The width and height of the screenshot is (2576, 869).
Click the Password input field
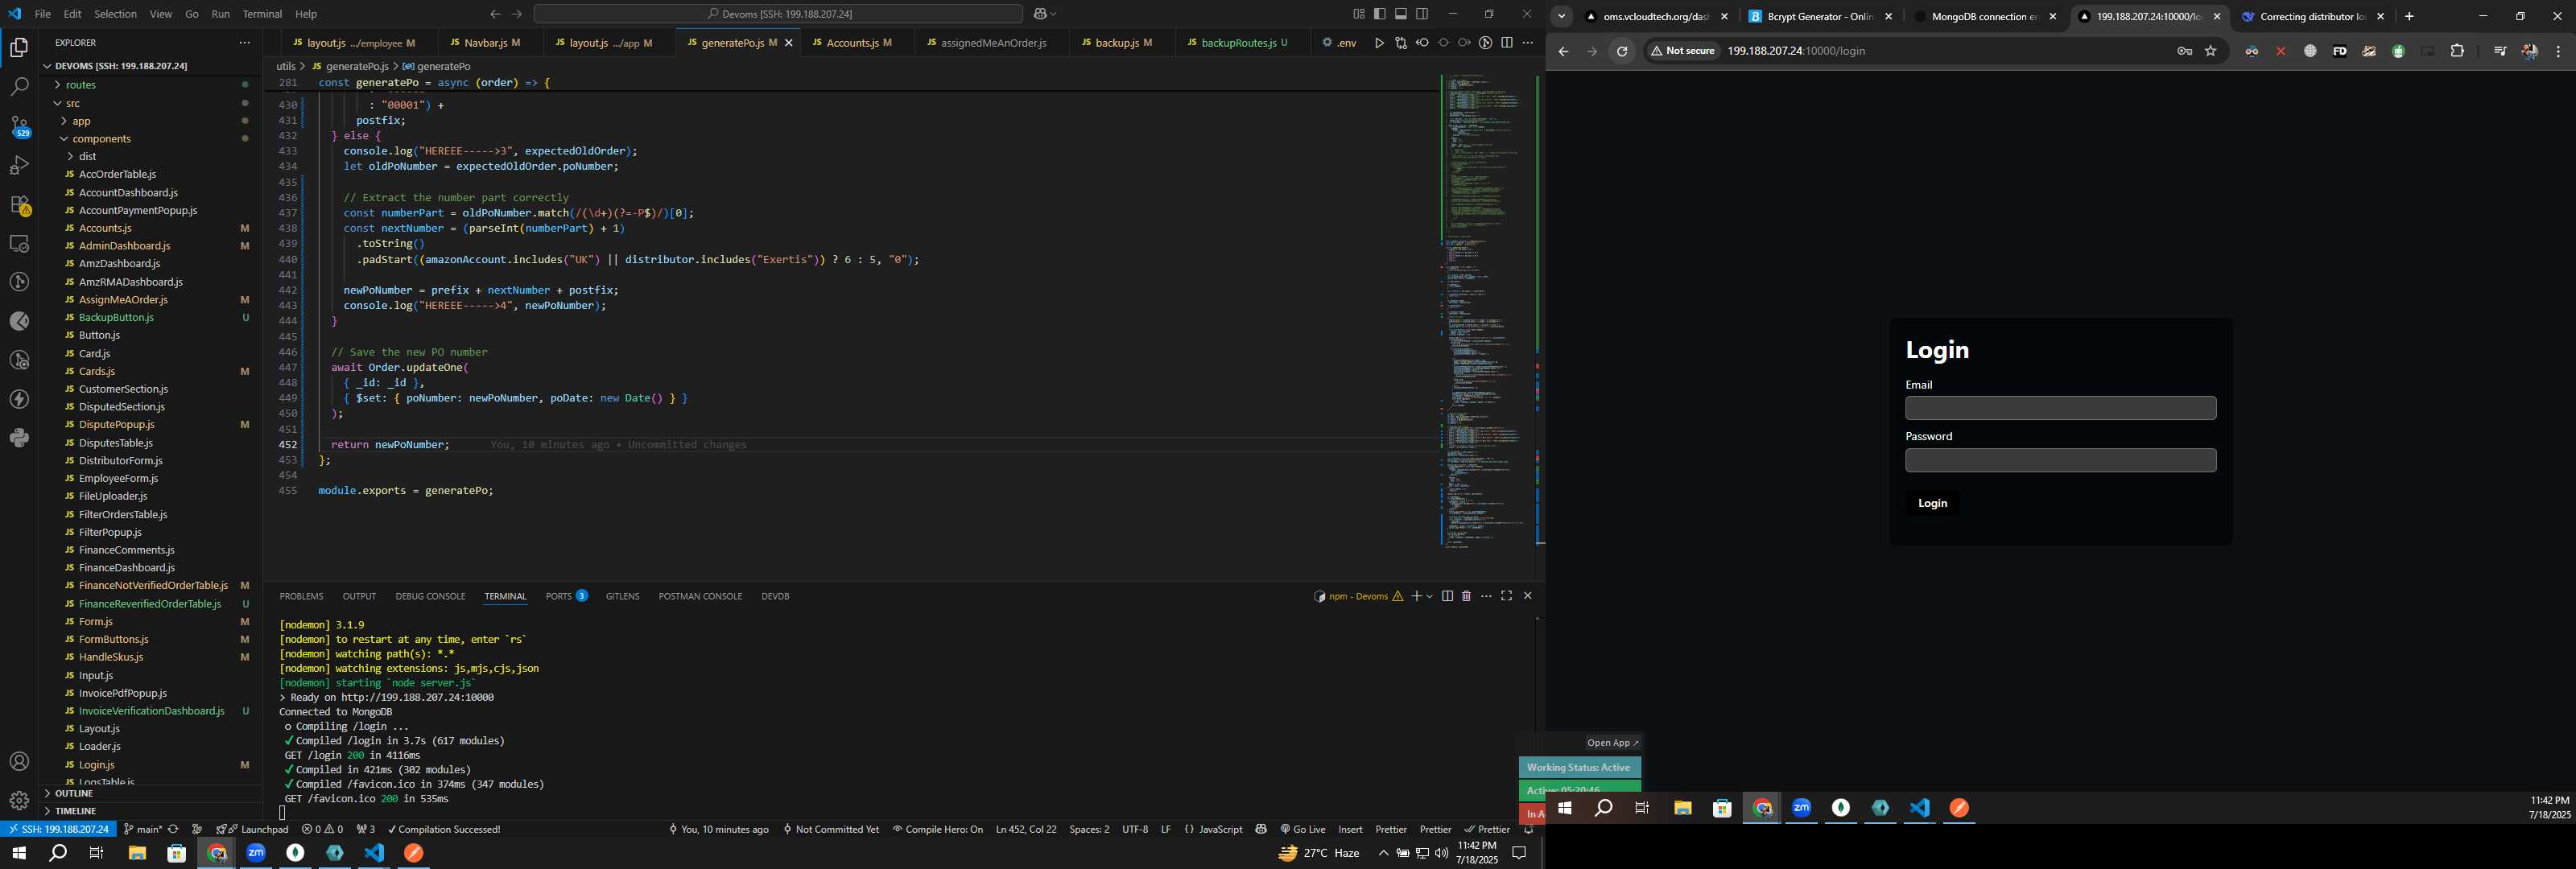(x=2060, y=460)
